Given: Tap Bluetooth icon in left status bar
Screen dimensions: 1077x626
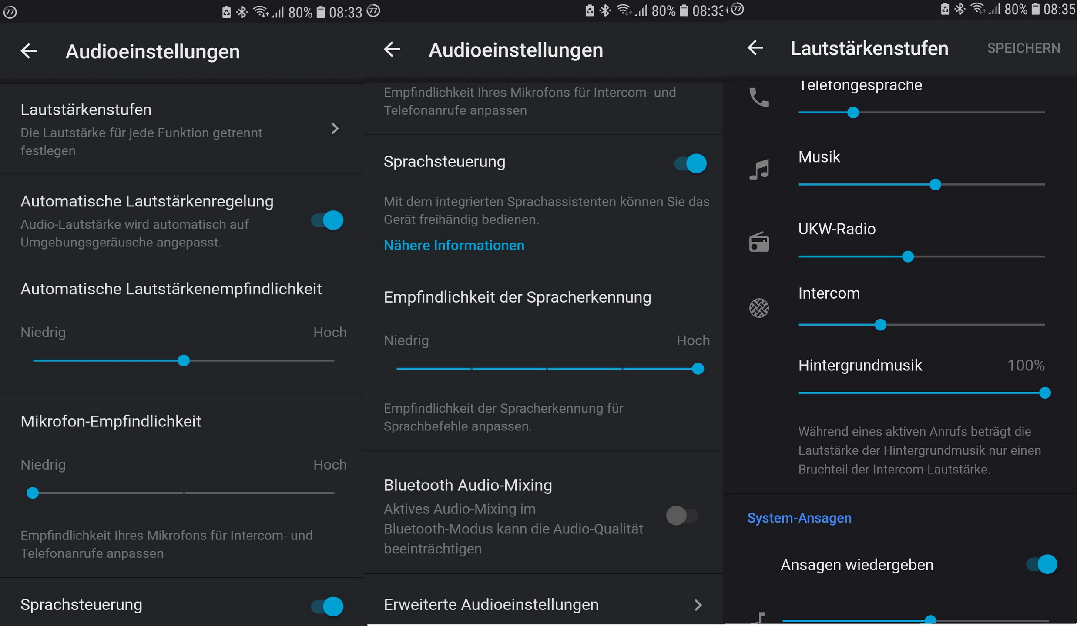Looking at the screenshot, I should [242, 12].
